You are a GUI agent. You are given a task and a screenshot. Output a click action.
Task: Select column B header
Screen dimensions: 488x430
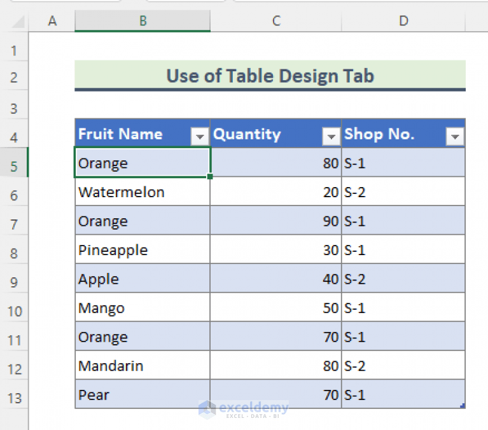pos(143,21)
